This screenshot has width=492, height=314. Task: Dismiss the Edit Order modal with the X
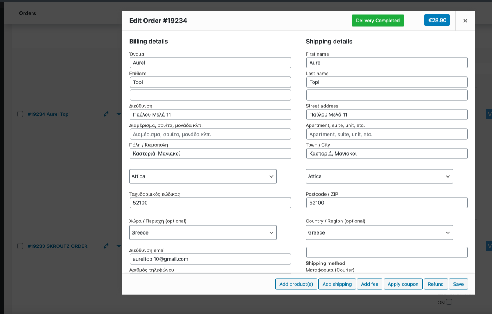pyautogui.click(x=465, y=21)
